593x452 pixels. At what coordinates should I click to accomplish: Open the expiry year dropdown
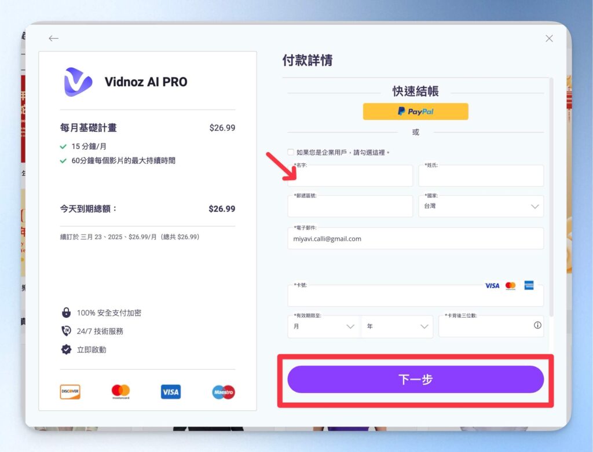[397, 326]
